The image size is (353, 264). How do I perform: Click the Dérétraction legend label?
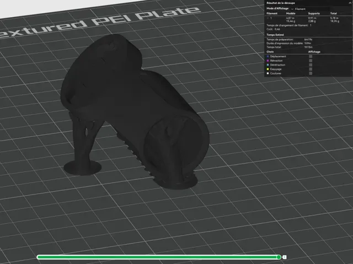pos(277,65)
